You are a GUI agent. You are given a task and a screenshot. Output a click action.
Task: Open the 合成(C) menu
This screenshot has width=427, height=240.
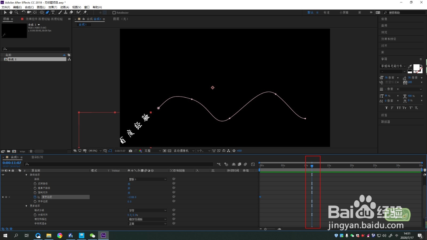point(29,7)
